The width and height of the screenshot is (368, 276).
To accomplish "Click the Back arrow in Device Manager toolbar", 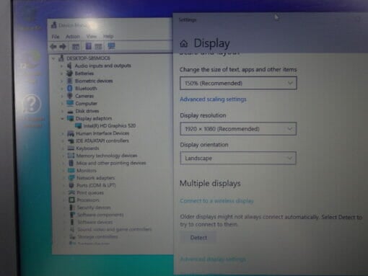I will 53,46.
